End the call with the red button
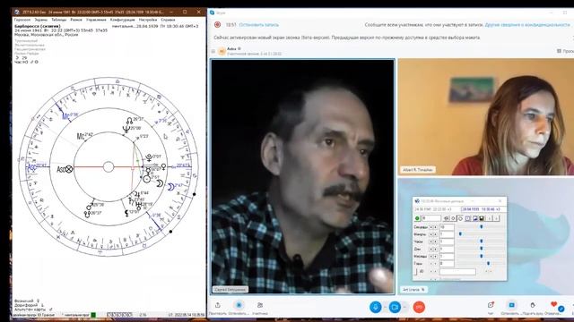Viewport: 574px width, 322px height. coord(419,307)
